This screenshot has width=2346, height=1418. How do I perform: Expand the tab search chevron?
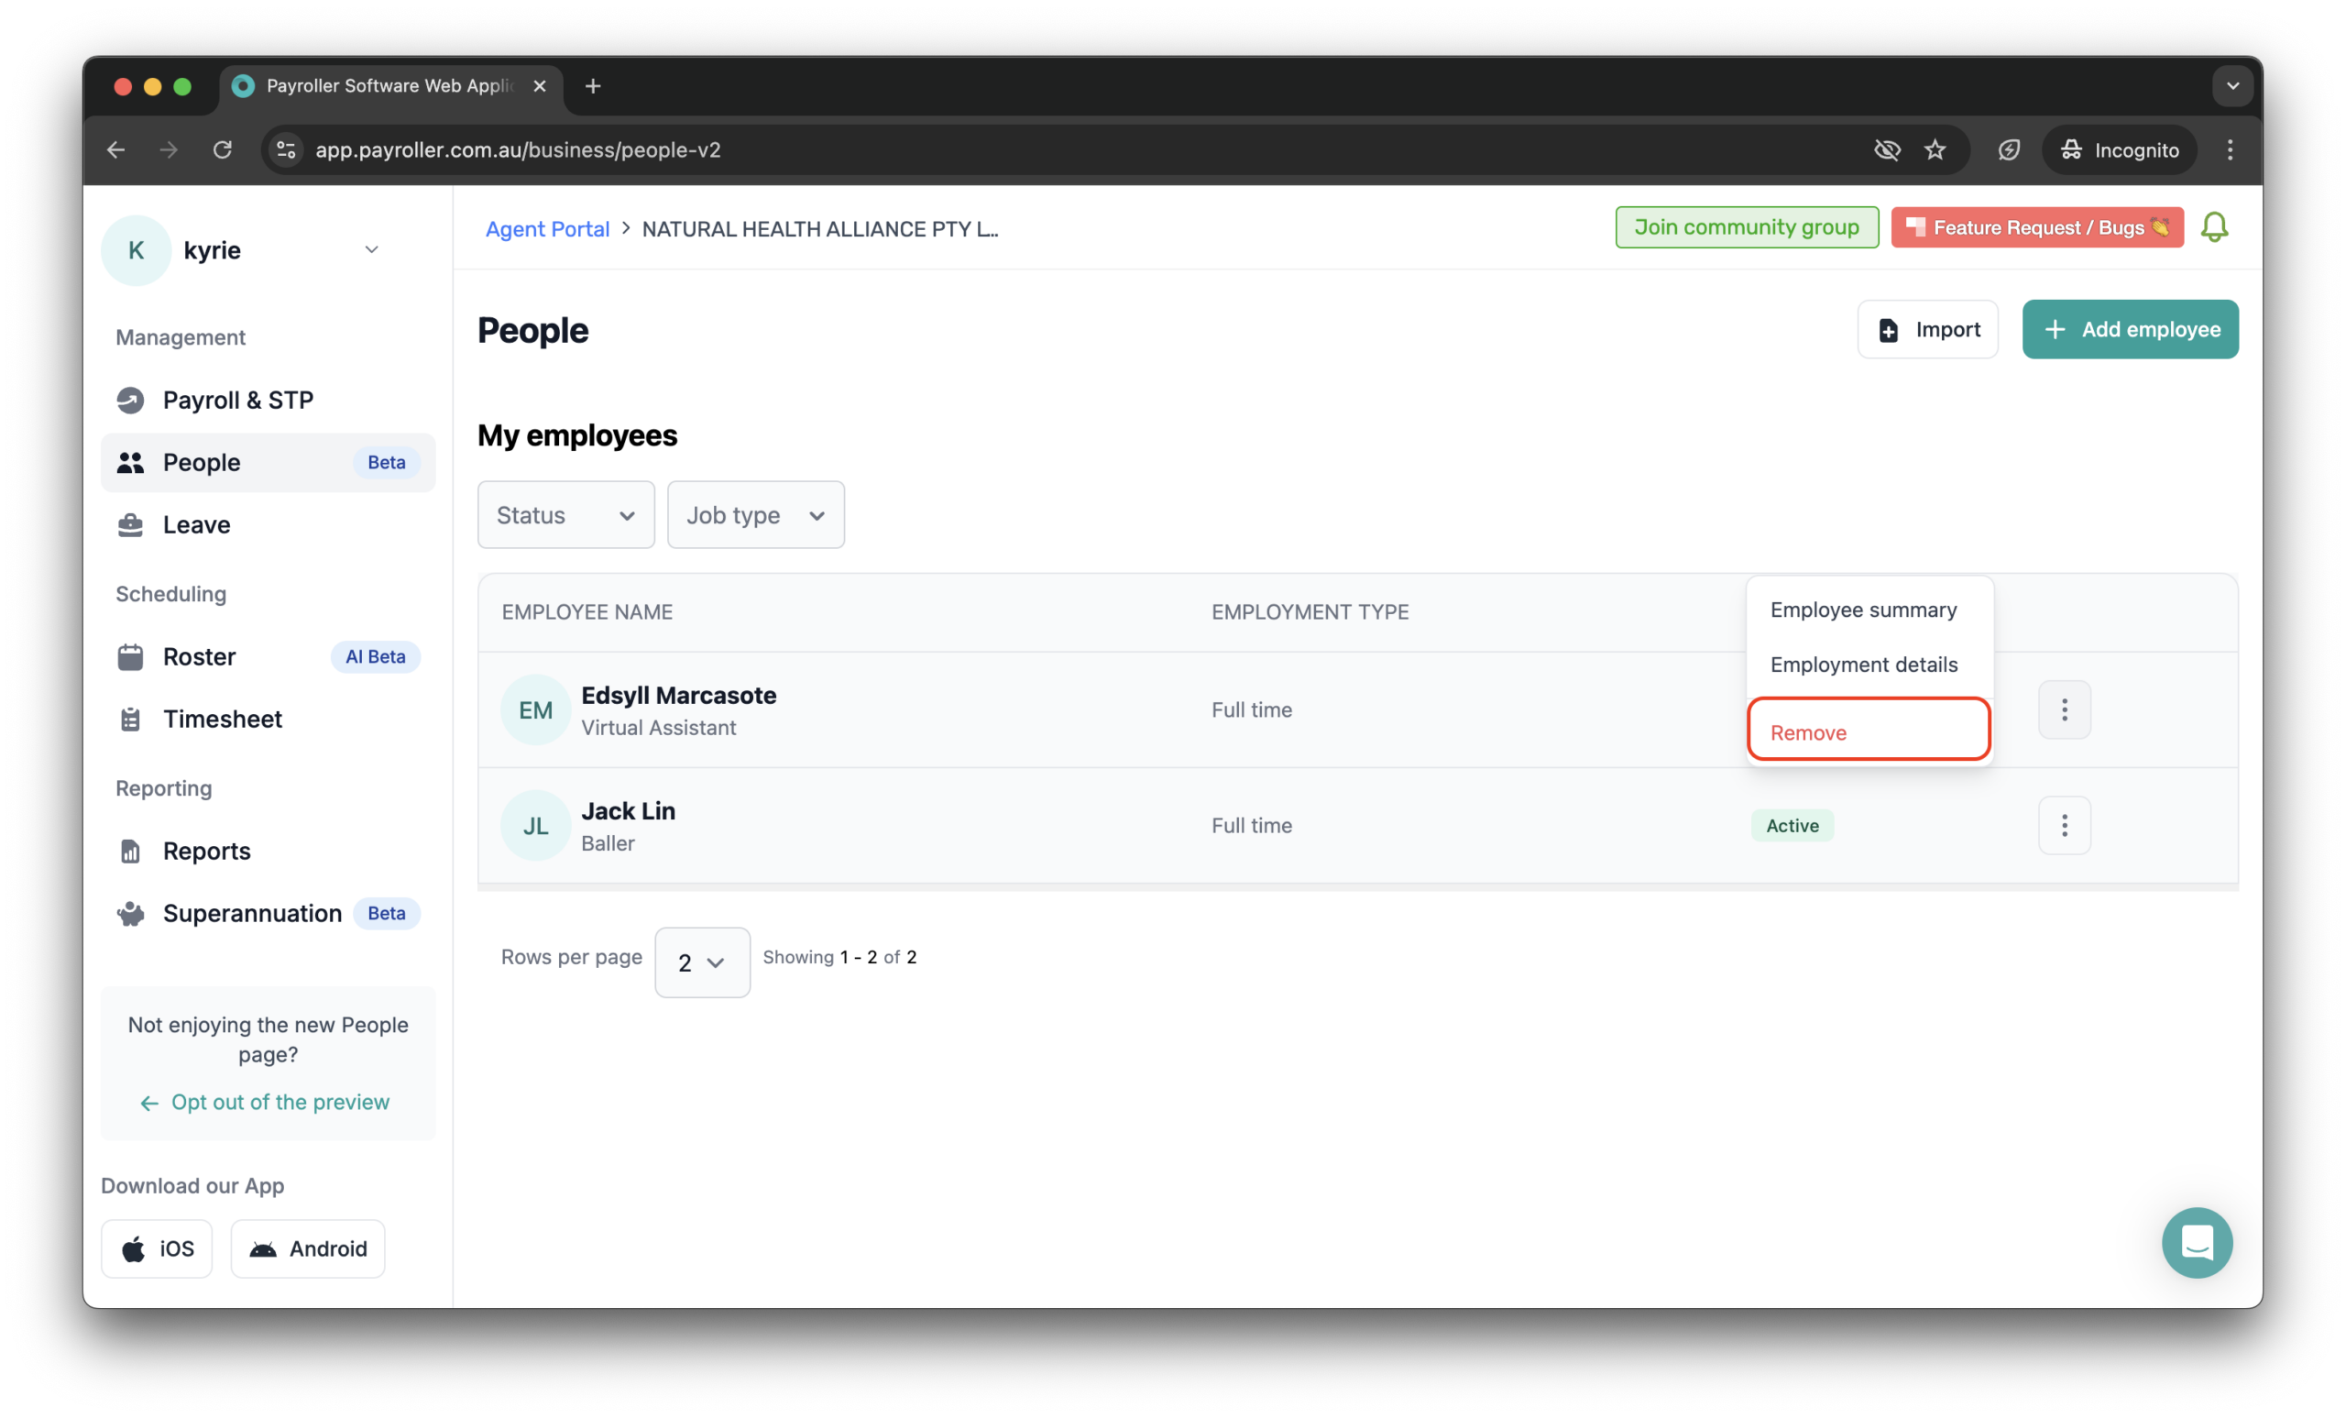tap(2232, 87)
